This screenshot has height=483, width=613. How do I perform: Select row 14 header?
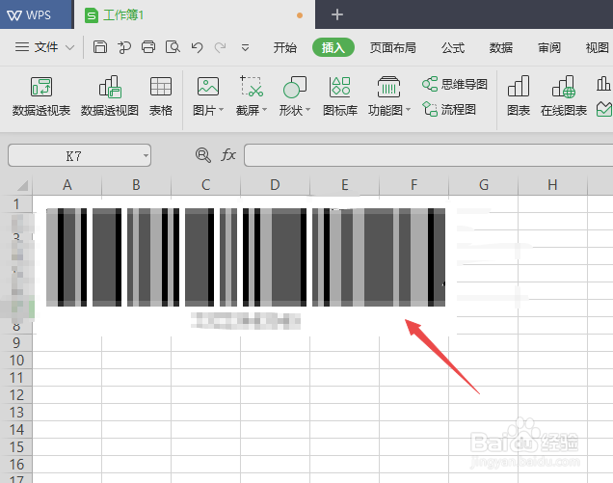coord(16,429)
